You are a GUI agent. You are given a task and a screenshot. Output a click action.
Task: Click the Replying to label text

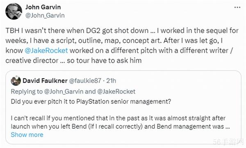pyautogui.click(x=27, y=91)
